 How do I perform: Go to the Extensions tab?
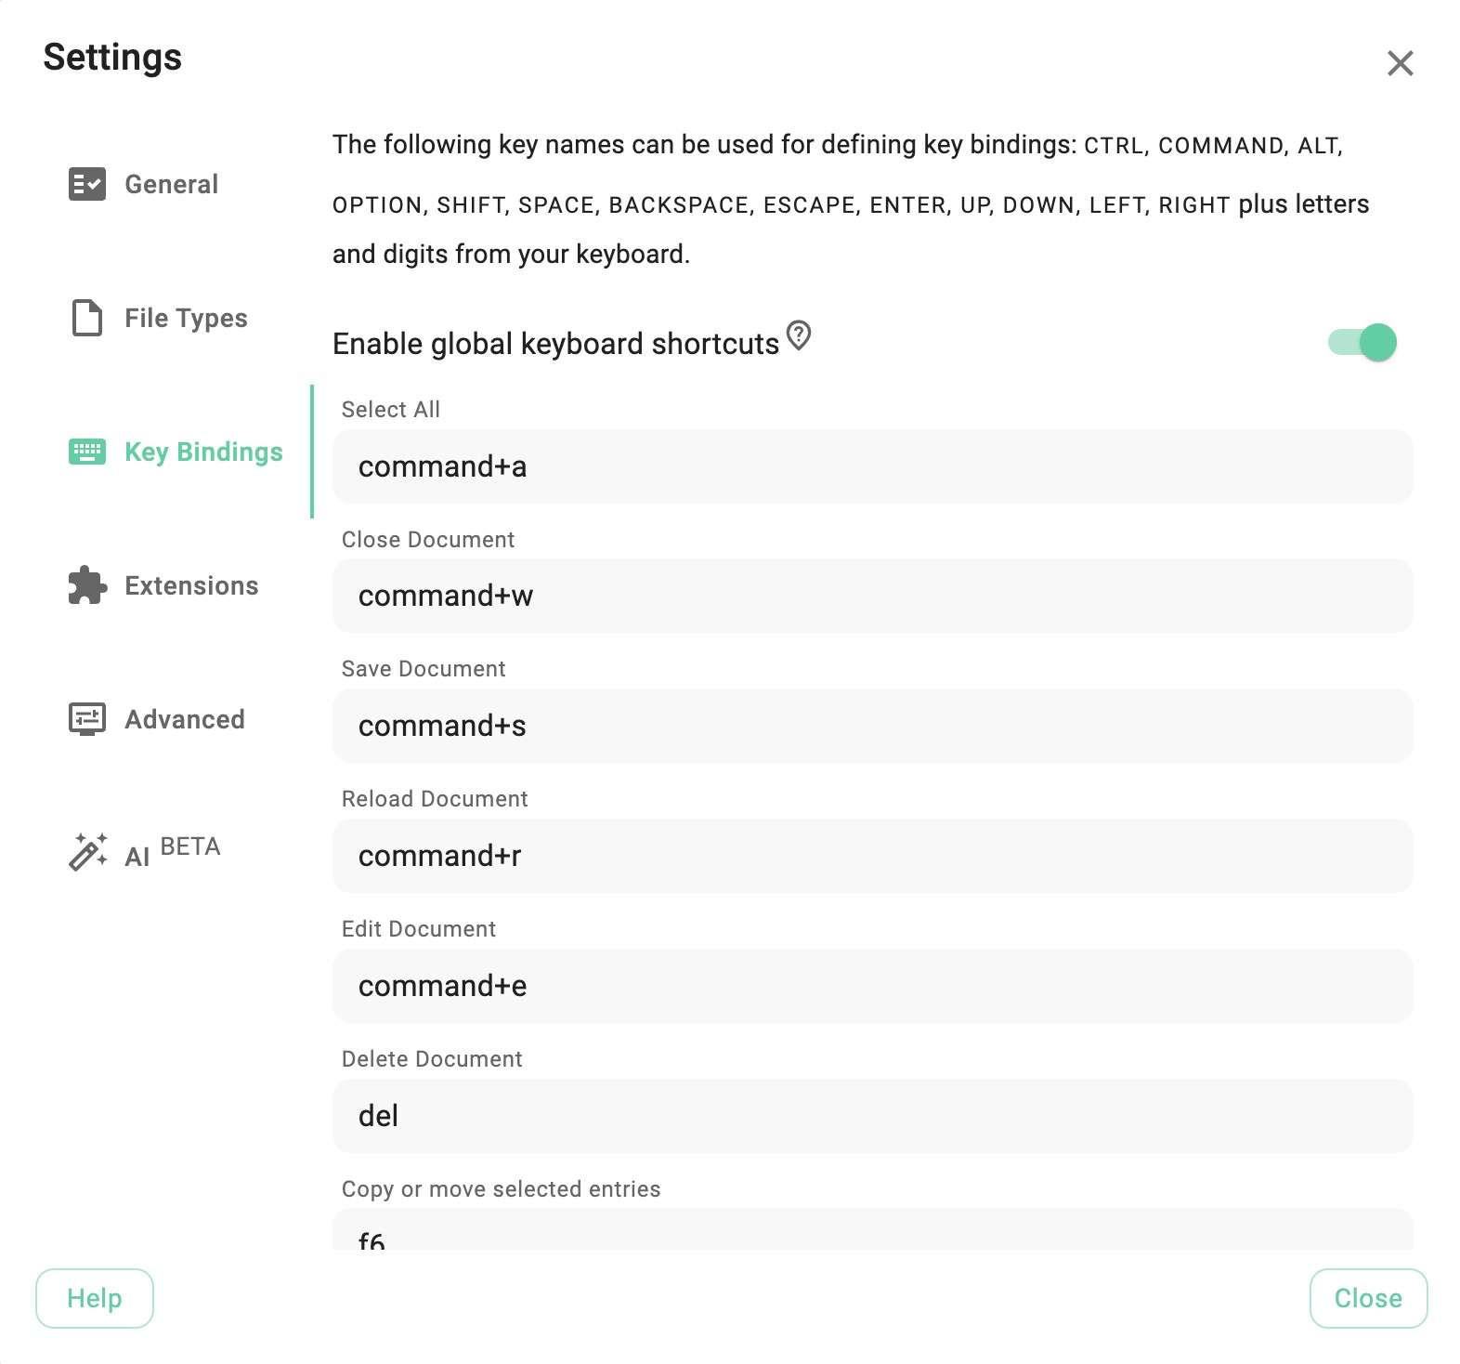(191, 585)
